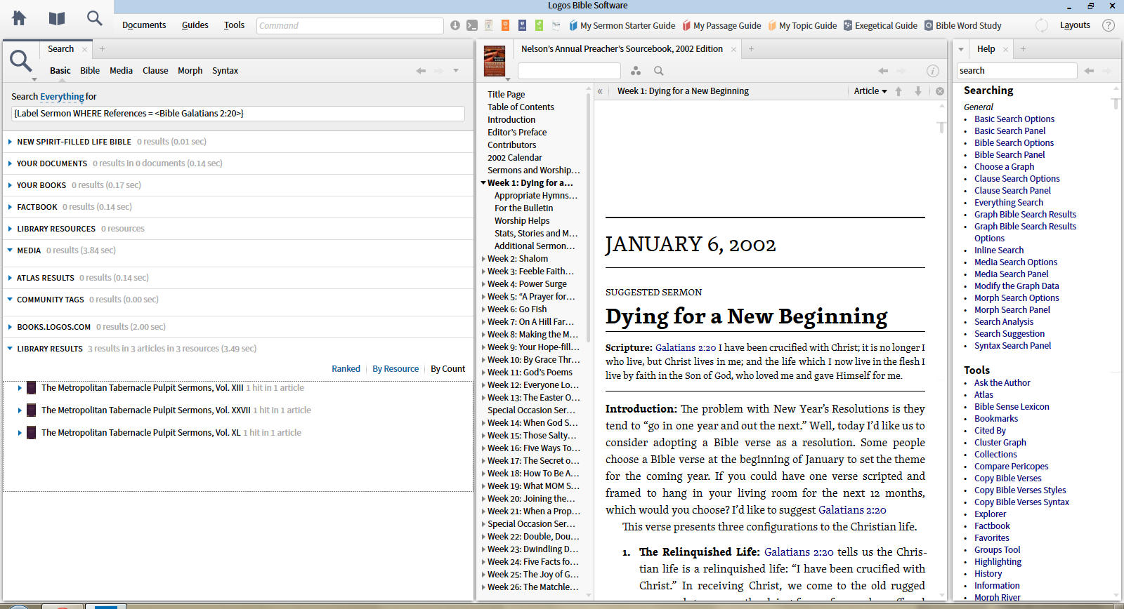Viewport: 1124px width, 609px height.
Task: Open the Help question-mark icon
Action: 1109,25
